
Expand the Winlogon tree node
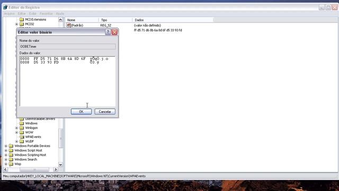tap(16, 128)
